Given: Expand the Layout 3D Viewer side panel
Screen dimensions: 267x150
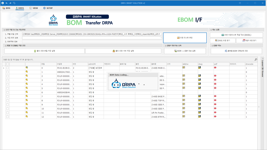Looking at the screenshot, I should pos(263,59).
